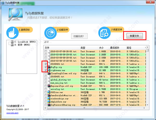Close the Ty2y window
This screenshot has height=120, width=156.
pyautogui.click(x=151, y=2)
